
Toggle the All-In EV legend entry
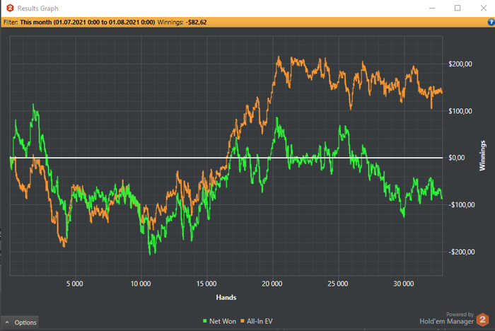tap(256, 321)
